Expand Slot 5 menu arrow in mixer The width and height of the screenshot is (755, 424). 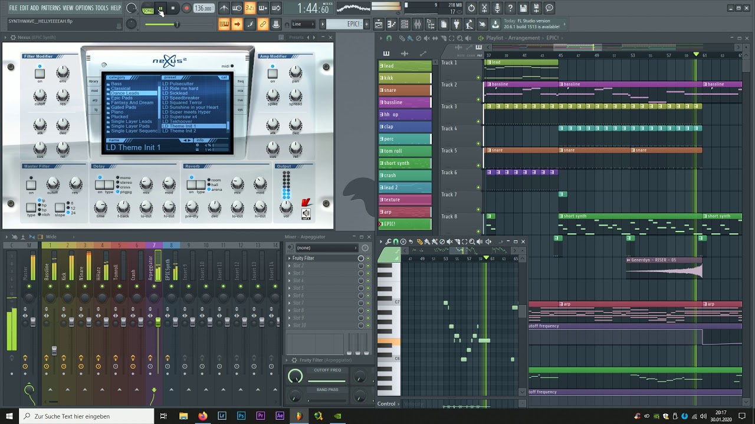pyautogui.click(x=290, y=288)
